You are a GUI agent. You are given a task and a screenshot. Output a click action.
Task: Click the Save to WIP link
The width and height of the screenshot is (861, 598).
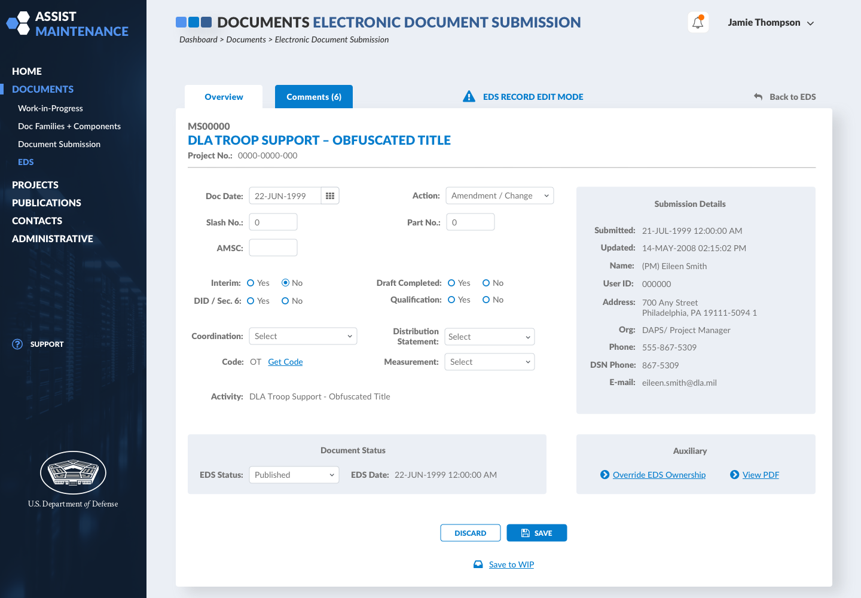pyautogui.click(x=511, y=565)
